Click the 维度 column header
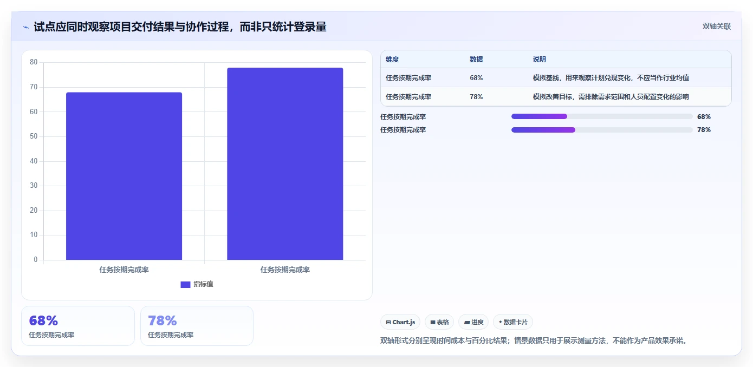This screenshot has width=753, height=367. coord(392,60)
